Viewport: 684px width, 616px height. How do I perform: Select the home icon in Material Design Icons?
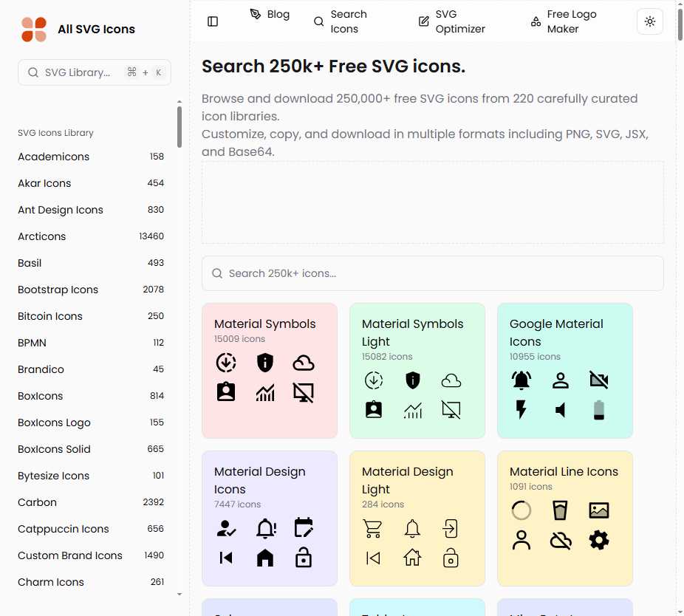pyautogui.click(x=265, y=558)
